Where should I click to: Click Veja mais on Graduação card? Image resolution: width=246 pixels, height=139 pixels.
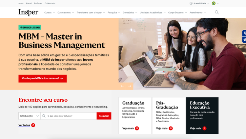(x=128, y=128)
